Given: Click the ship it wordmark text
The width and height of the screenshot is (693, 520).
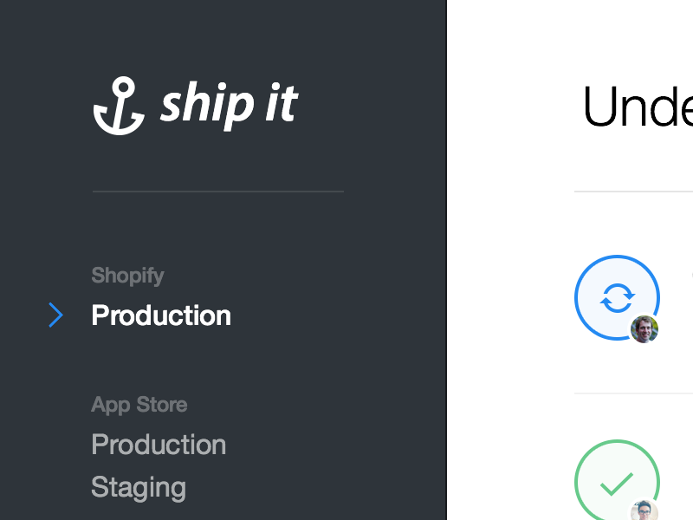Looking at the screenshot, I should tap(228, 104).
